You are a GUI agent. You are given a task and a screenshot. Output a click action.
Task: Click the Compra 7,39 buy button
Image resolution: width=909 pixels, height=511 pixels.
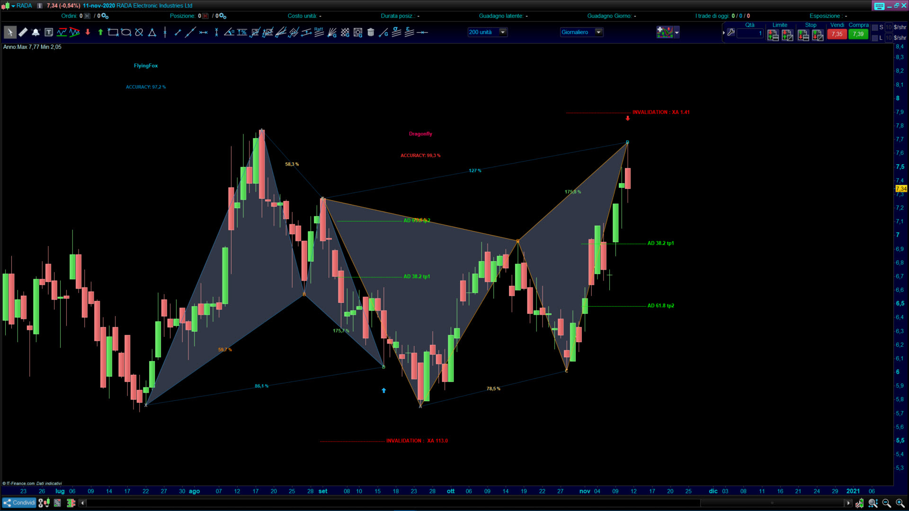[858, 34]
